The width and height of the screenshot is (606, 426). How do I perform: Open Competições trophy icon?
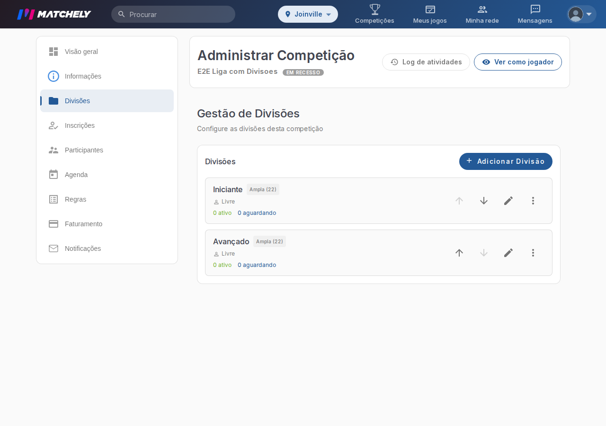(374, 9)
